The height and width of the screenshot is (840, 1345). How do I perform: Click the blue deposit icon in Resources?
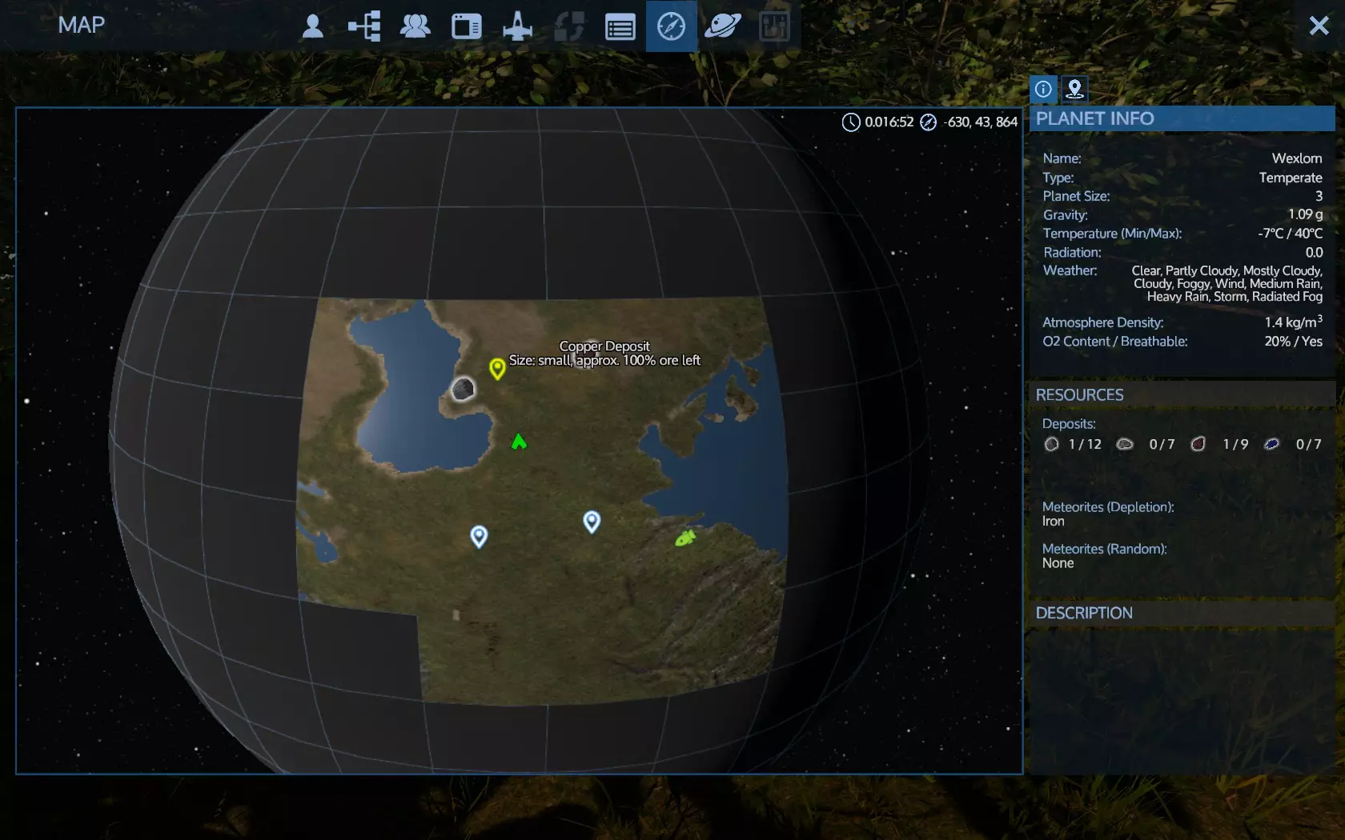coord(1271,444)
